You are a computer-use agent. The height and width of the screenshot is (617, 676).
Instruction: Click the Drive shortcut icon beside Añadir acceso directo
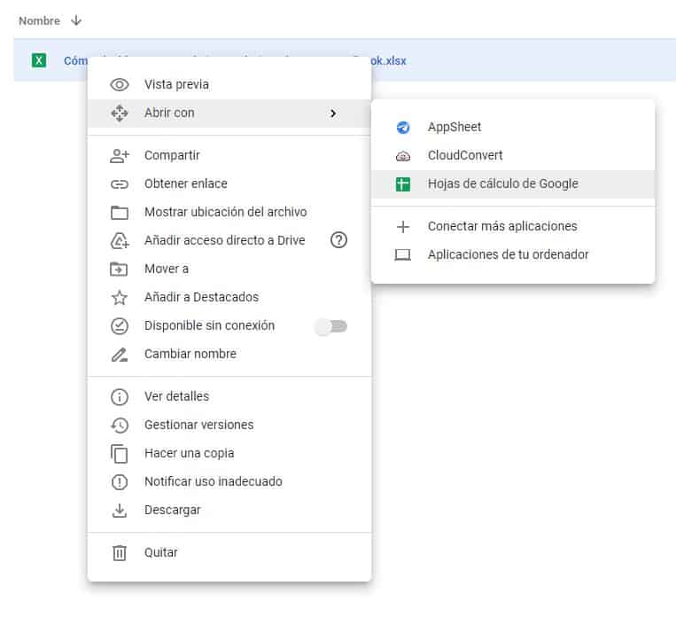pyautogui.click(x=120, y=241)
